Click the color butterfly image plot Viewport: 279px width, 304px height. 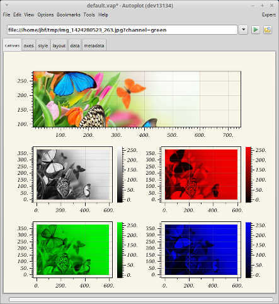pyautogui.click(x=137, y=99)
